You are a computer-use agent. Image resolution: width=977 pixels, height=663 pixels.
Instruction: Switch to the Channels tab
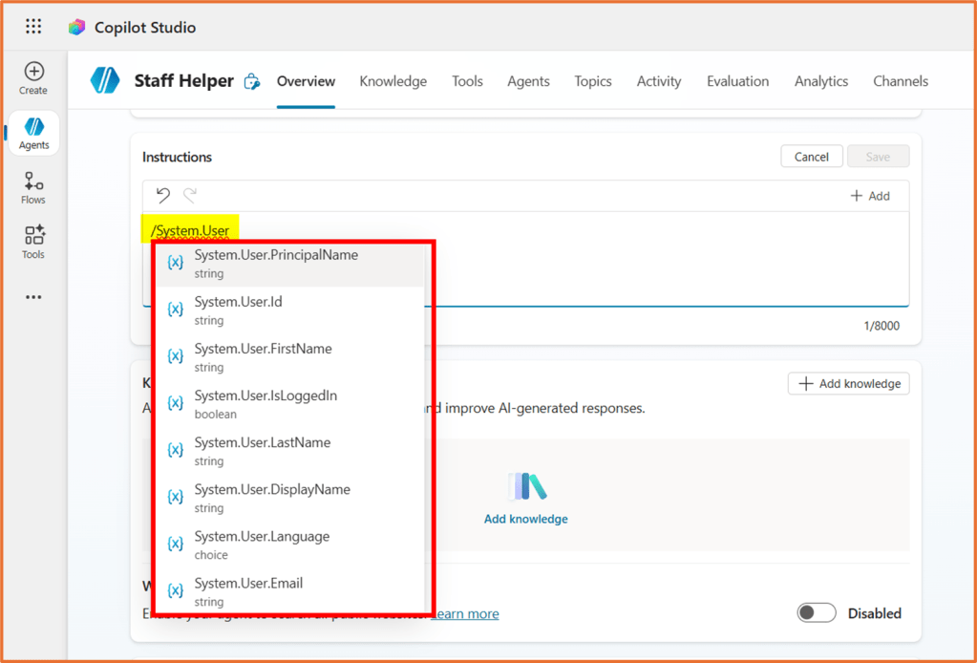tap(900, 81)
